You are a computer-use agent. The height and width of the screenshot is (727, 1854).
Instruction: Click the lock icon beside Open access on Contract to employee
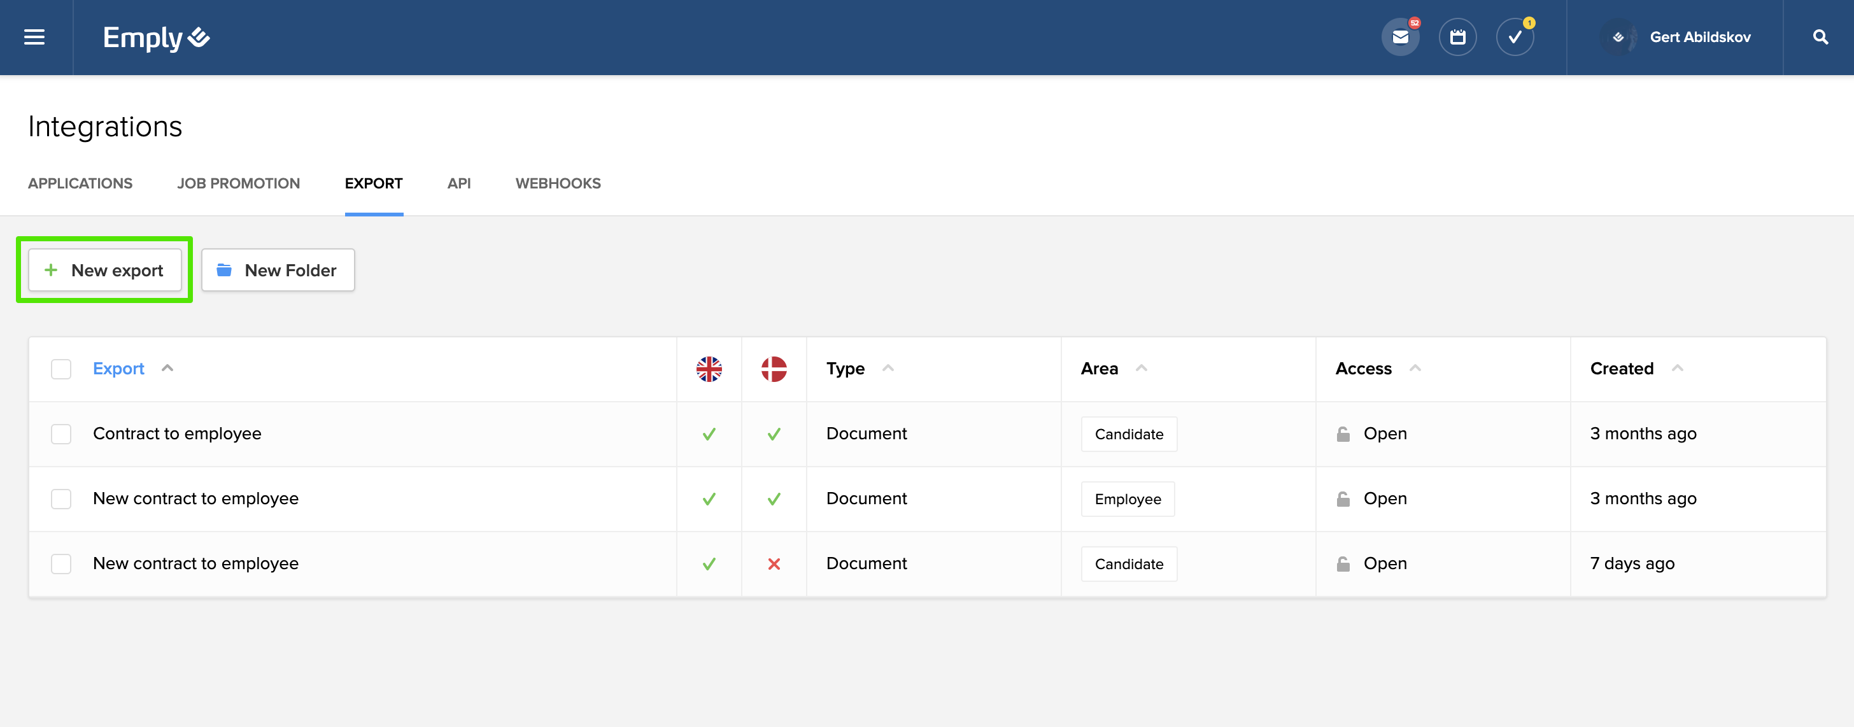(x=1343, y=434)
